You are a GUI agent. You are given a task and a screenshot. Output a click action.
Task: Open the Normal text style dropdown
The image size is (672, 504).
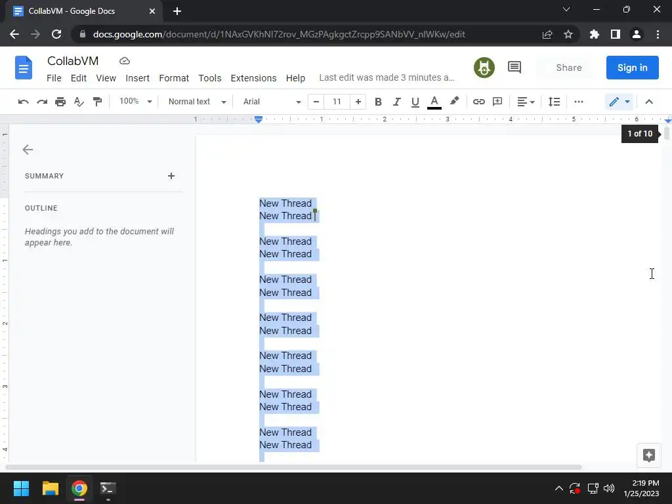click(x=197, y=102)
